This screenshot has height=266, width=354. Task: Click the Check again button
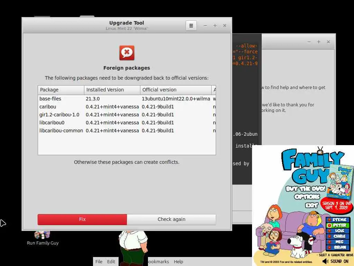(171, 219)
